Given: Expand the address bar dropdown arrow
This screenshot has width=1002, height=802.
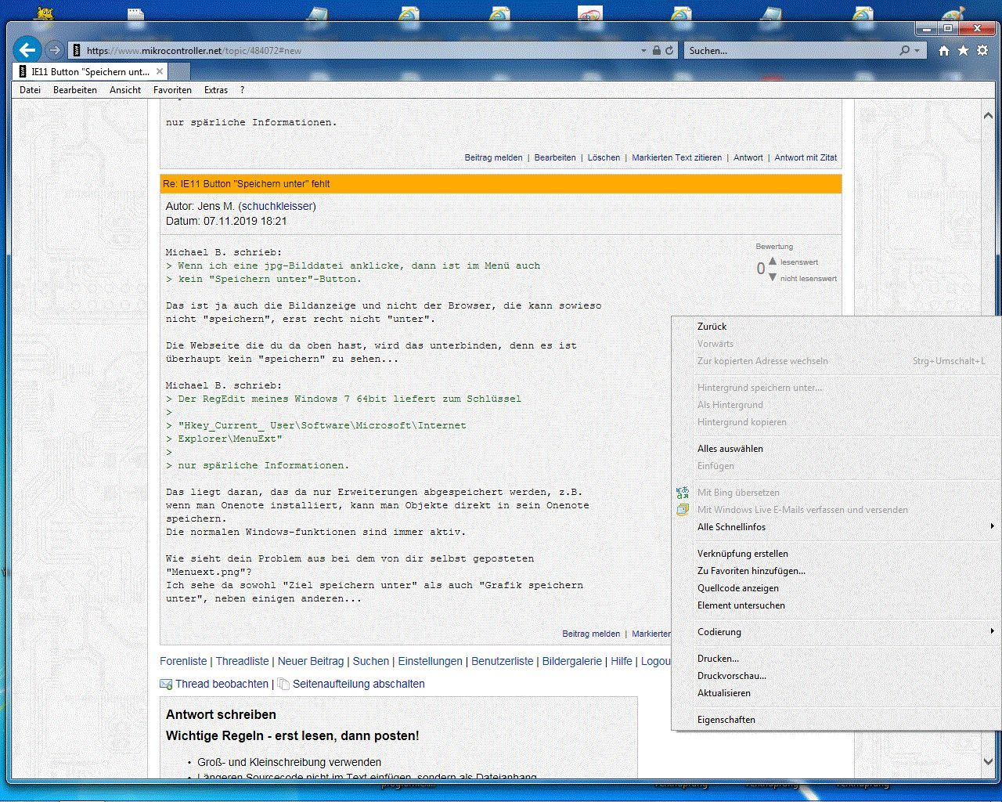Looking at the screenshot, I should (x=643, y=50).
